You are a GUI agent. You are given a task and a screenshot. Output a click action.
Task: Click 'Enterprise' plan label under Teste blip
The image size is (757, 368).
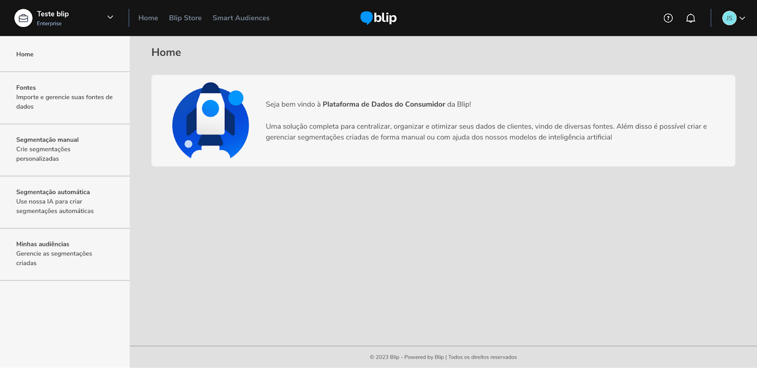(x=49, y=24)
